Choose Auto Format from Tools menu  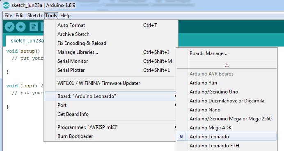click(110, 25)
